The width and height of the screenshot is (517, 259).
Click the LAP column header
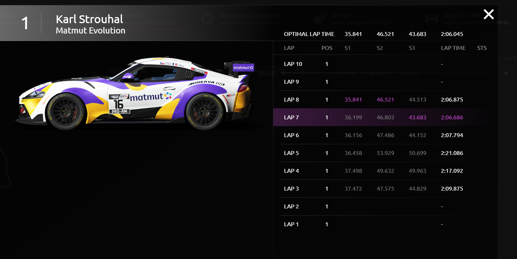pos(289,48)
